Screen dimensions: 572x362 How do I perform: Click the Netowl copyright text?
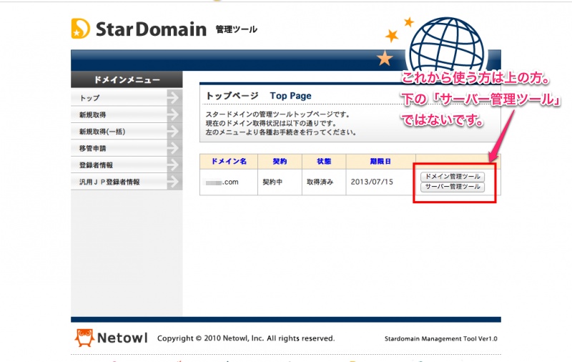(x=246, y=338)
